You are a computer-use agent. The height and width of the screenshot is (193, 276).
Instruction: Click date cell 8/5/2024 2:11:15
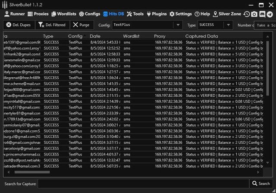coord(105,95)
